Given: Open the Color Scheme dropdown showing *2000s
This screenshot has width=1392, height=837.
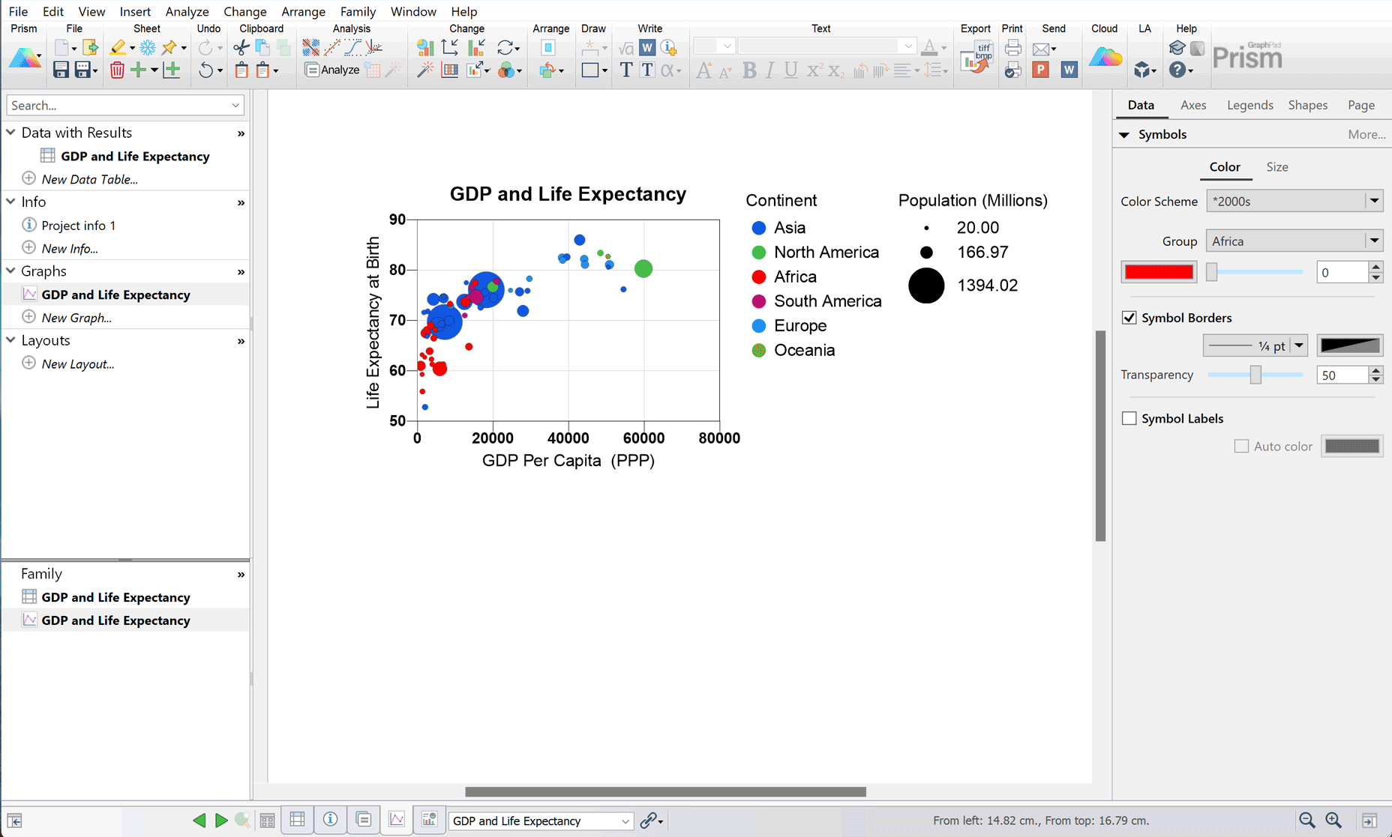Looking at the screenshot, I should click(x=1294, y=201).
